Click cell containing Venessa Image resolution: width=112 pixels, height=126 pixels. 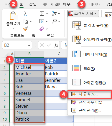pos(29,93)
